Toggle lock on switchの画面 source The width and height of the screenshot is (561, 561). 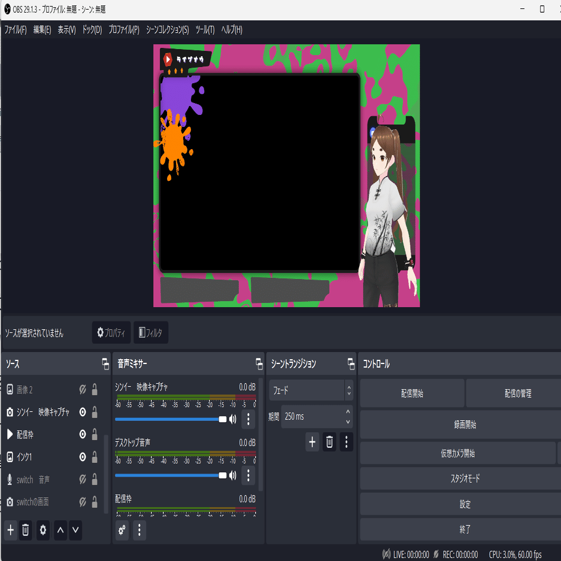(x=95, y=502)
